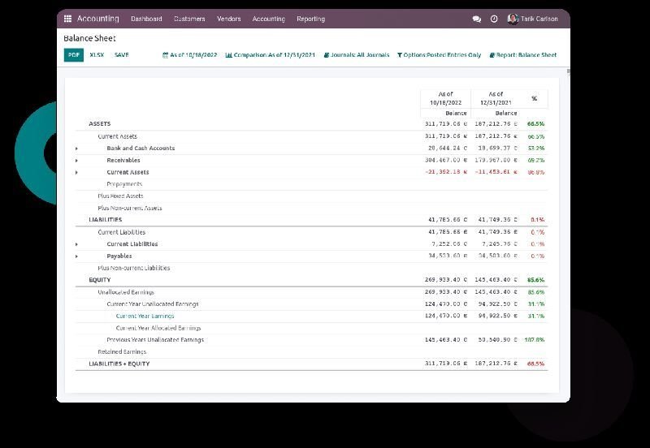Open the Journals: All Journals filter
The height and width of the screenshot is (448, 650).
(x=356, y=55)
